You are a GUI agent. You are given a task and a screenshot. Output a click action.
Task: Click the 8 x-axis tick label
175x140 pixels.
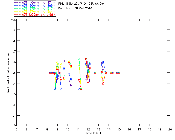point(47,129)
